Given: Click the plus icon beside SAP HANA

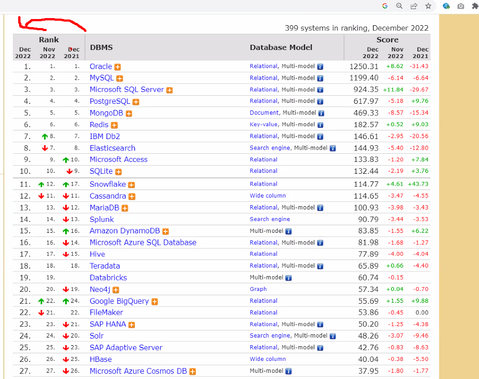Looking at the screenshot, I should [x=132, y=325].
